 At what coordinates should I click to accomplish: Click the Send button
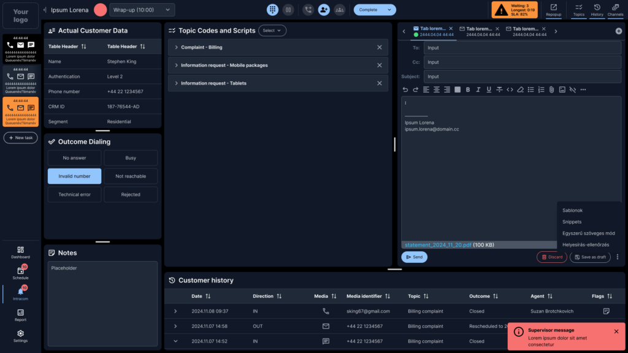(x=414, y=257)
